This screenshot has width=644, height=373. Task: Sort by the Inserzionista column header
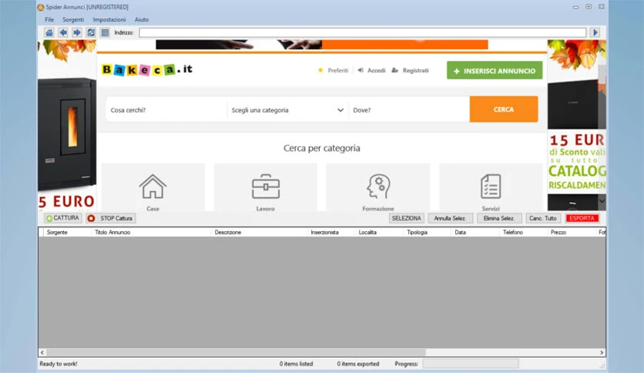pos(331,232)
